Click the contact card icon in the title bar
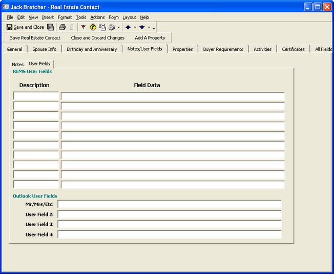The width and height of the screenshot is (334, 274). pyautogui.click(x=6, y=7)
